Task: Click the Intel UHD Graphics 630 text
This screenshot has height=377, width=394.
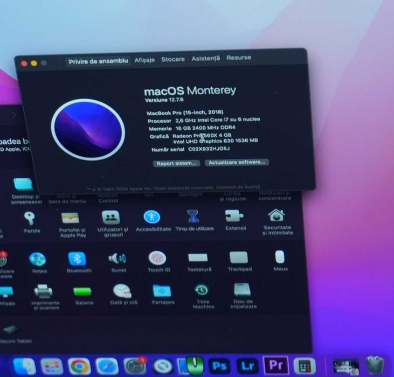Action: click(x=216, y=141)
